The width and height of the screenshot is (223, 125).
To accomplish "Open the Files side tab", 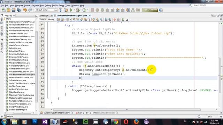I will 2,20.
